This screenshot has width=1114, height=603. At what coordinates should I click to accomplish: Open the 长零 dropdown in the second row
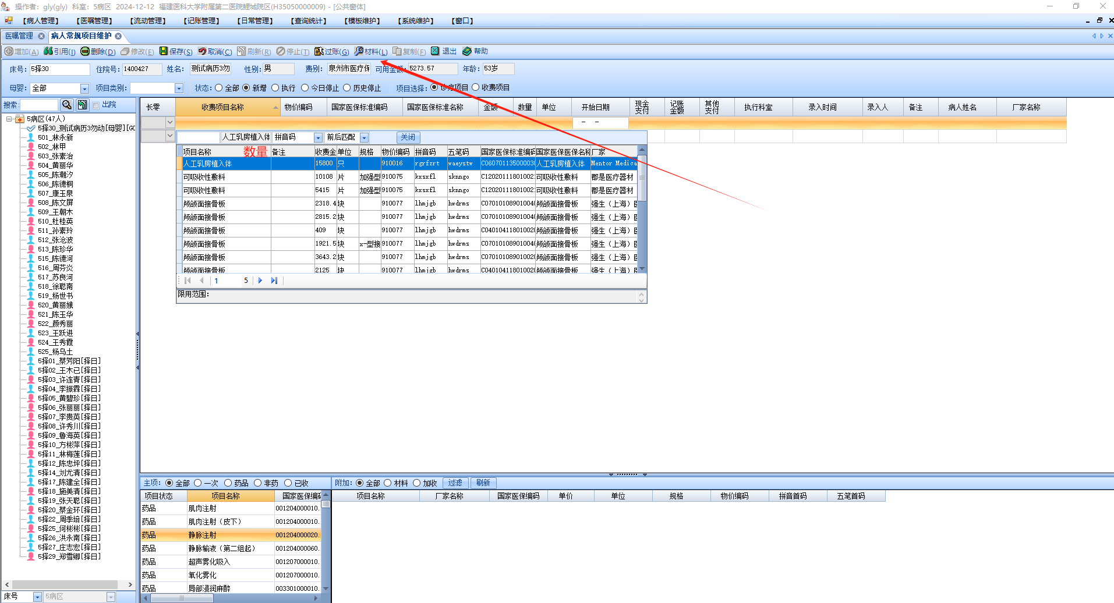tap(169, 136)
